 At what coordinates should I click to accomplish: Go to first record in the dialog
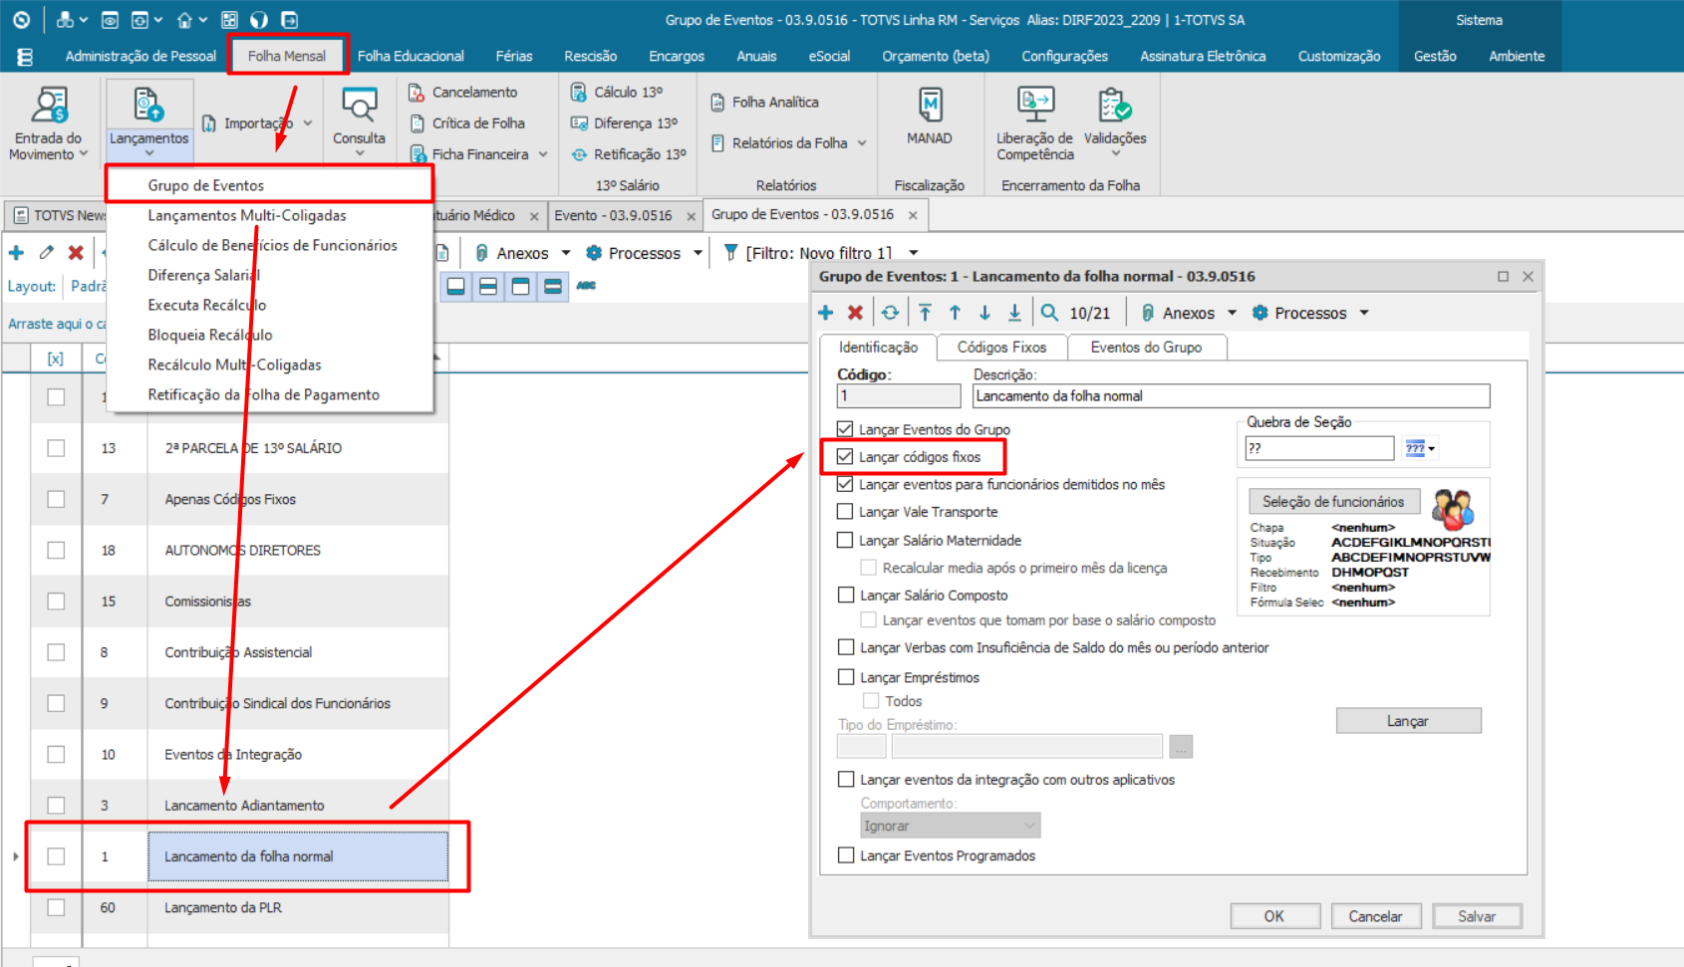click(926, 313)
